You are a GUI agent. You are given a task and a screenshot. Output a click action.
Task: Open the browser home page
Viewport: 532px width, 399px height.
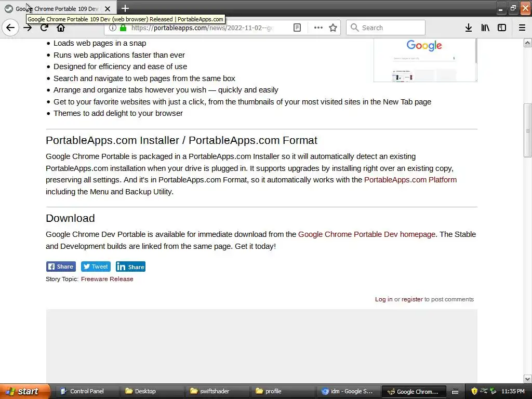tap(61, 28)
